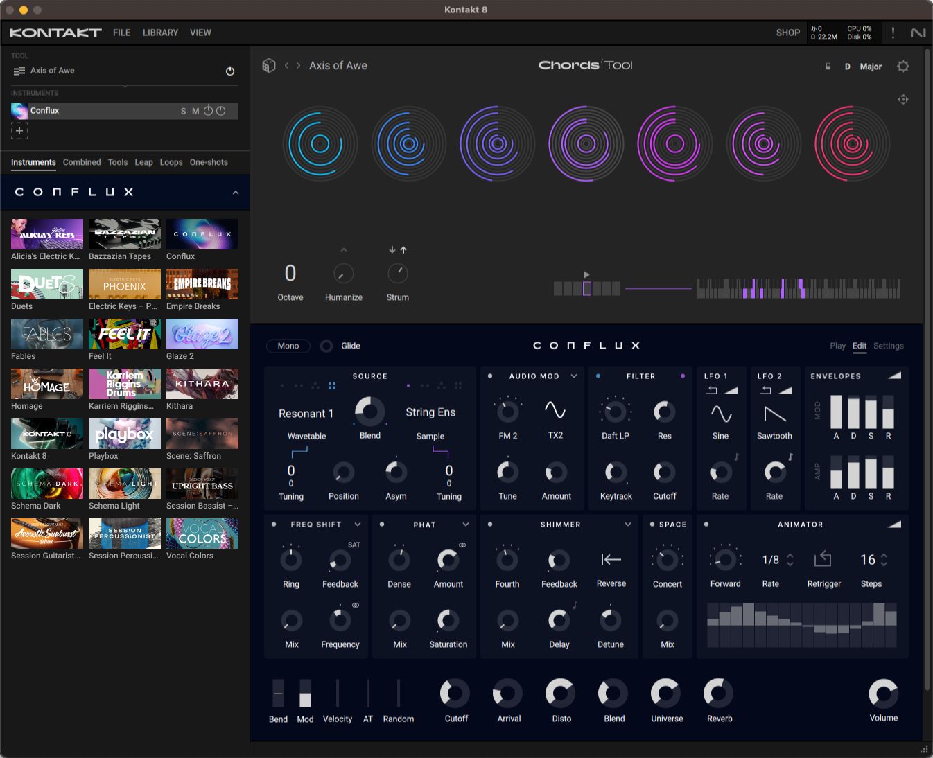Open the Chords Tool settings gear
933x758 pixels.
903,67
